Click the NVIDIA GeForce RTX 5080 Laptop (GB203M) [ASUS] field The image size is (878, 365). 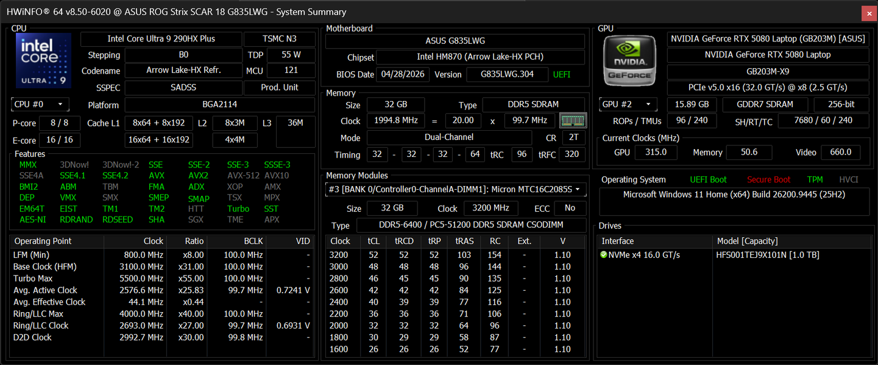[x=768, y=39]
